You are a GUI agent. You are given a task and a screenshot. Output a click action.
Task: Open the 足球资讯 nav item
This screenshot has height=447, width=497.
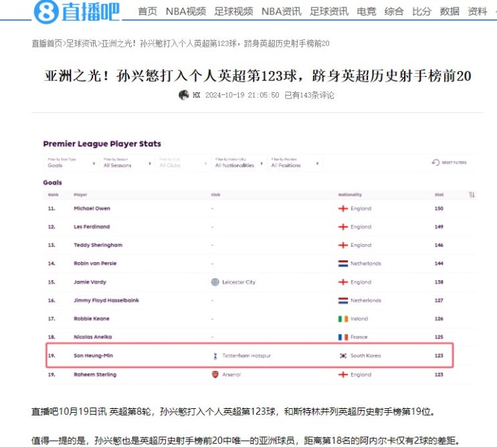point(329,11)
